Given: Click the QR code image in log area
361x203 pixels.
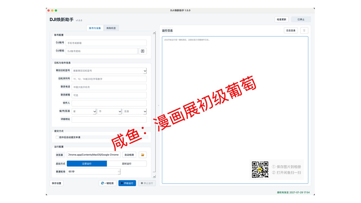Looking at the screenshot, I should pos(260,170).
